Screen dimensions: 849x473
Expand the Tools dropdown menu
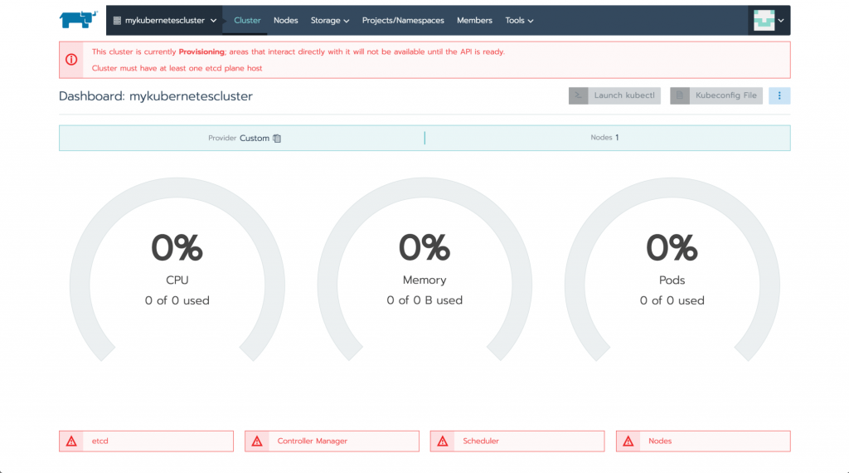[519, 21]
